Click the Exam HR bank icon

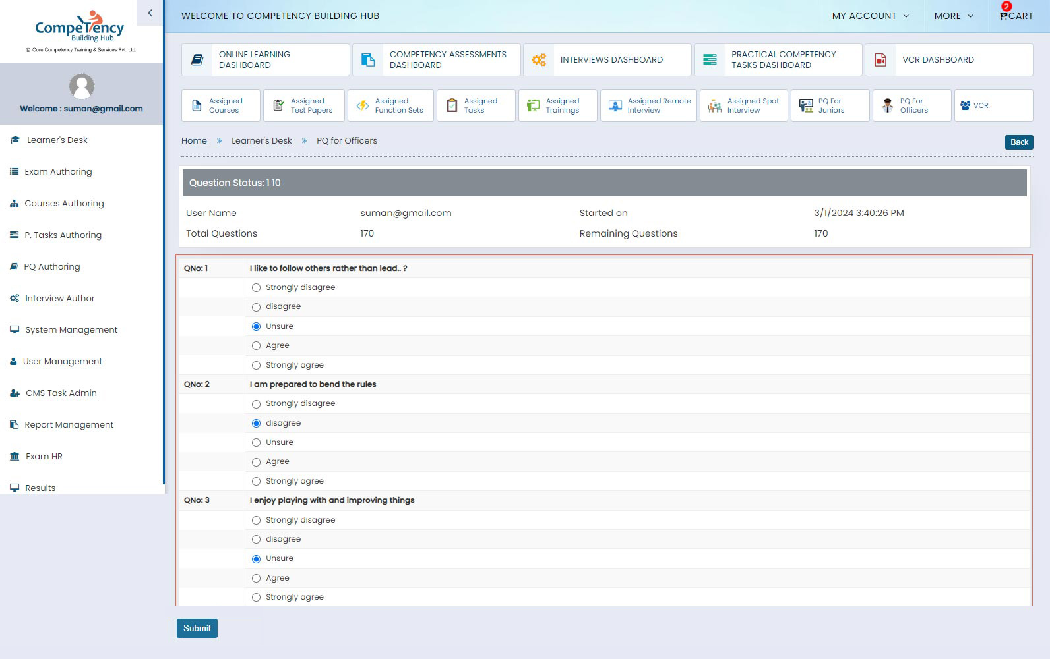[x=15, y=457]
